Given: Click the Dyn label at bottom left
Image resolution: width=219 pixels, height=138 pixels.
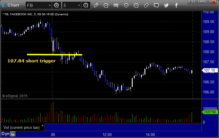Looking at the screenshot, I should point(5,134).
